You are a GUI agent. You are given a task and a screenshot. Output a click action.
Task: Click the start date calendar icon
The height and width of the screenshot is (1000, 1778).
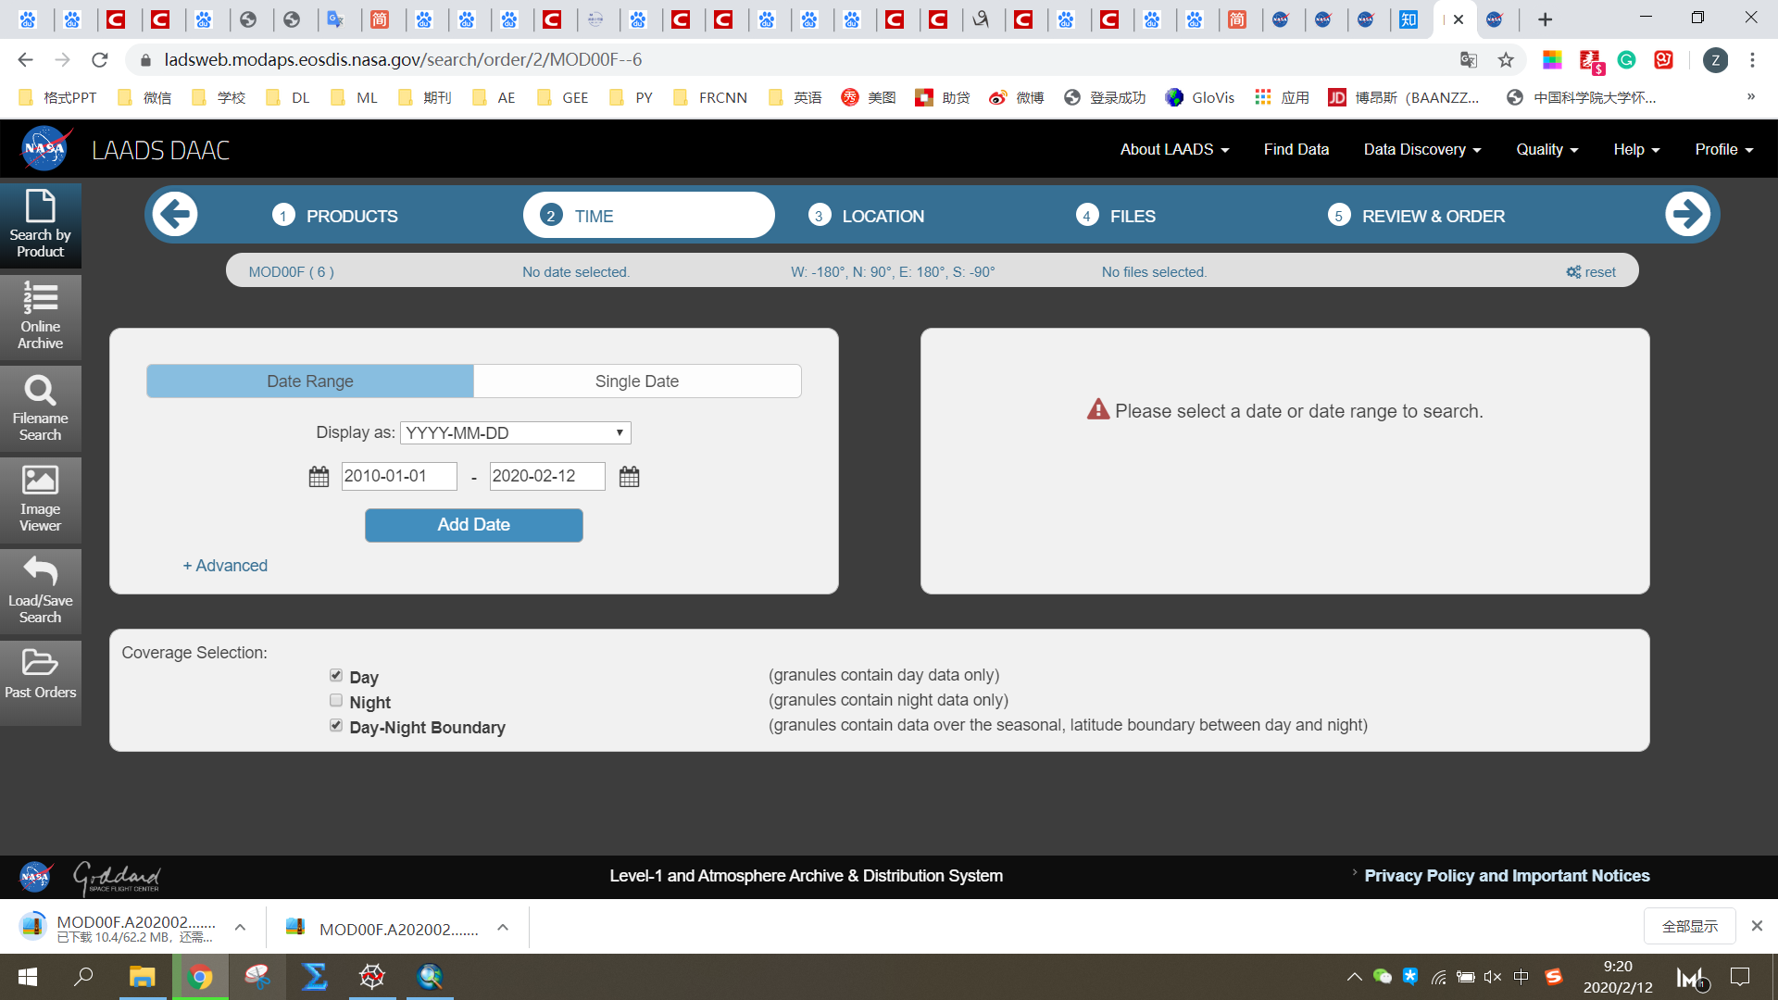tap(319, 477)
